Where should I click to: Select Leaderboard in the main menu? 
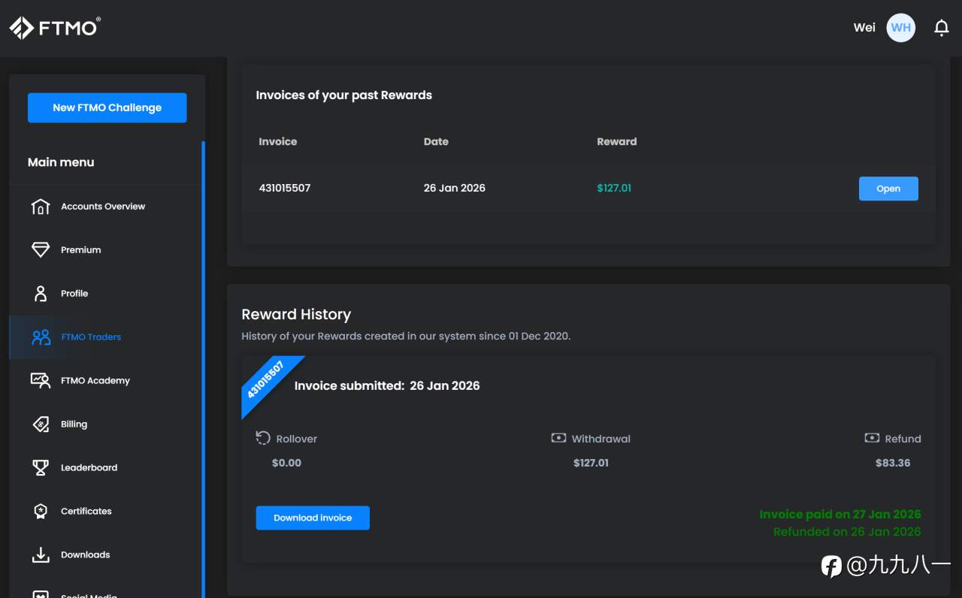coord(89,468)
